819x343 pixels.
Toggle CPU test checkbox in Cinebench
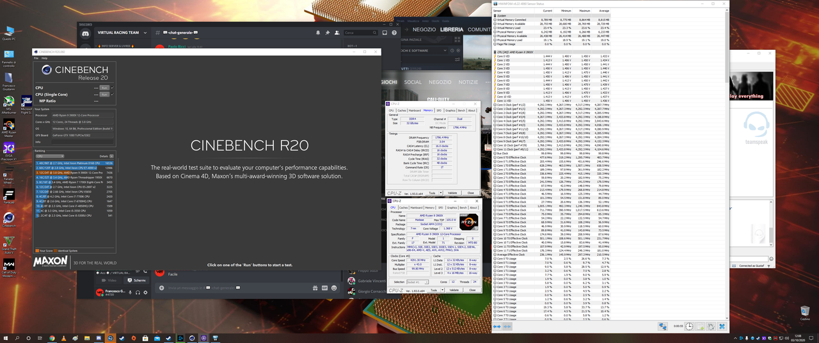pyautogui.click(x=112, y=88)
